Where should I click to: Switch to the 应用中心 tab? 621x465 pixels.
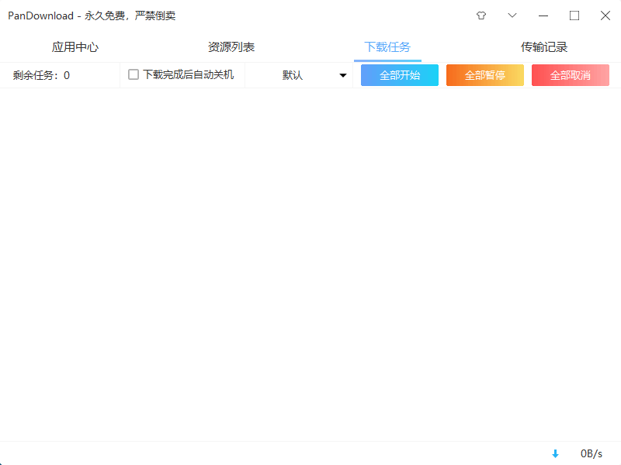(75, 46)
